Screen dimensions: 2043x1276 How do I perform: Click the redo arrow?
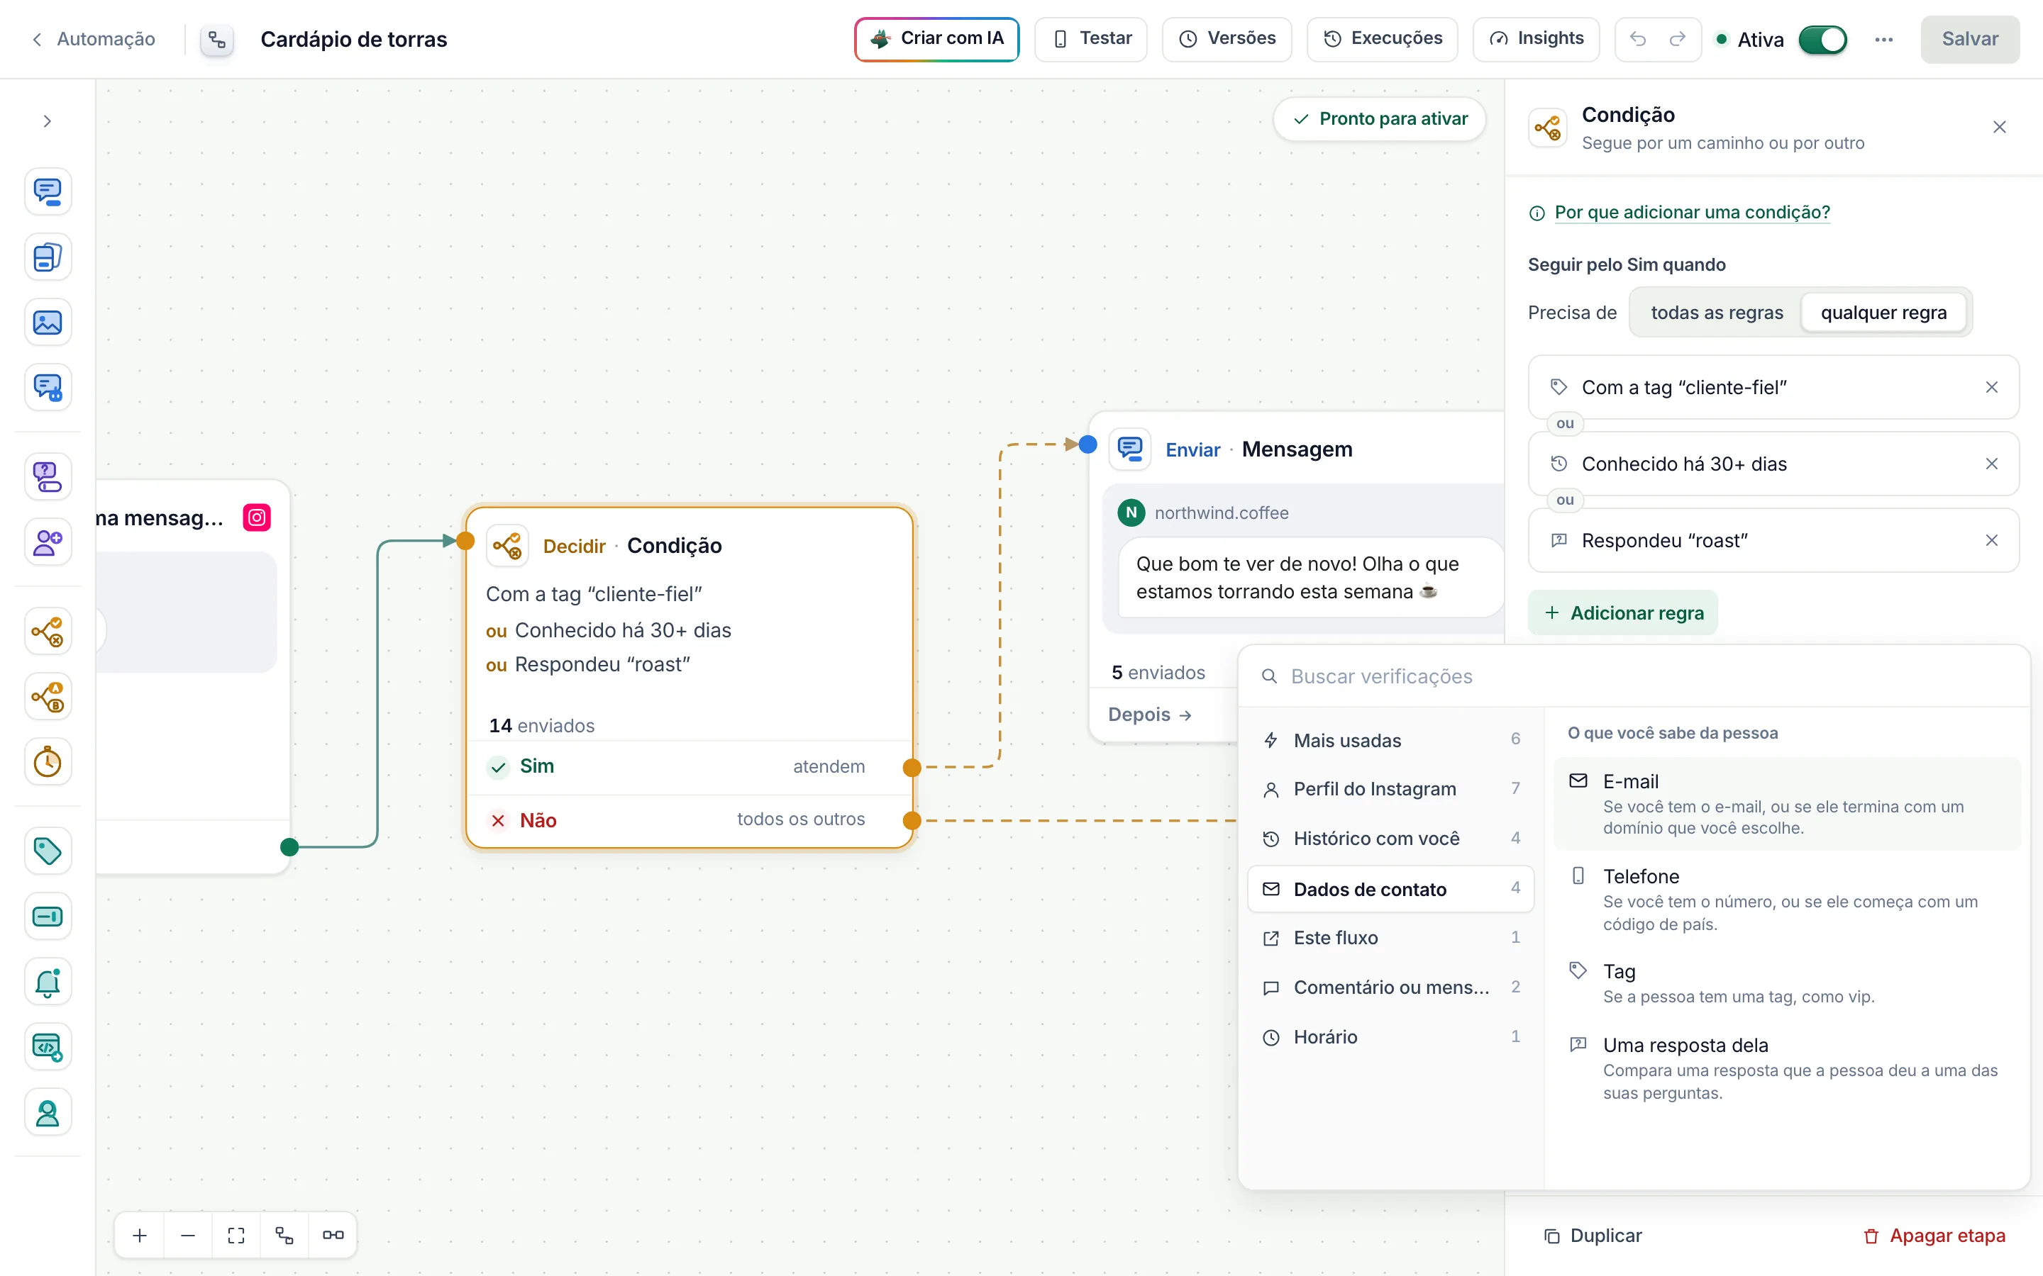click(1678, 39)
